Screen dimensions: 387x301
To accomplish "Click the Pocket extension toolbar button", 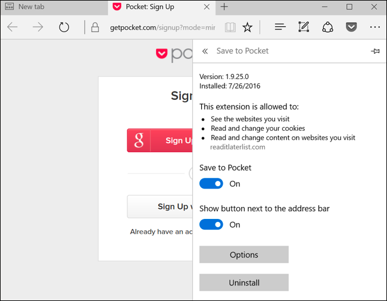I will [x=351, y=27].
